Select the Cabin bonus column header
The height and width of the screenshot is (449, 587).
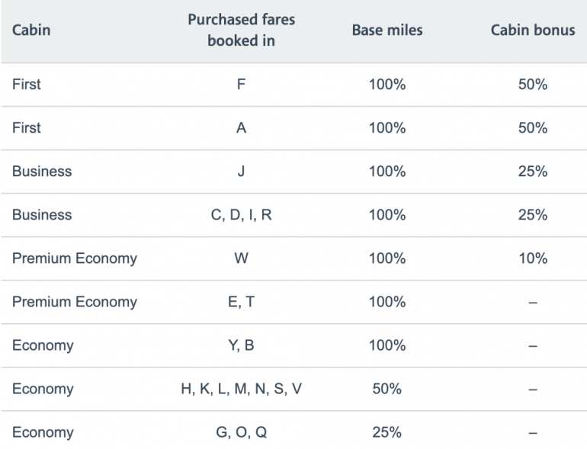[533, 31]
